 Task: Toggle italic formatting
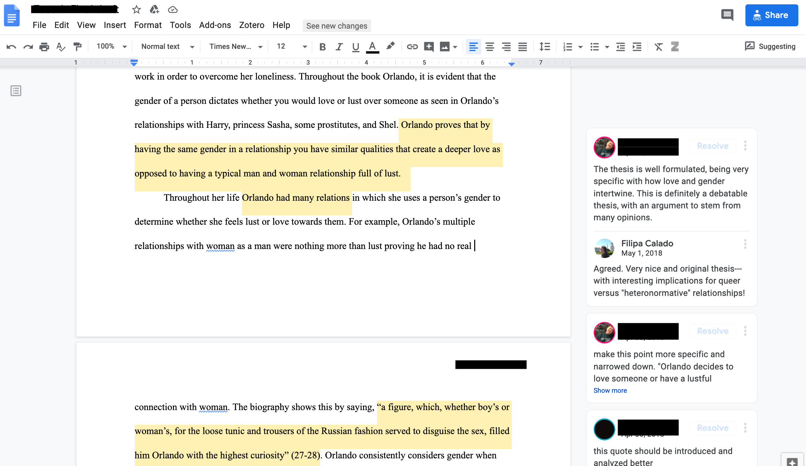click(x=339, y=47)
